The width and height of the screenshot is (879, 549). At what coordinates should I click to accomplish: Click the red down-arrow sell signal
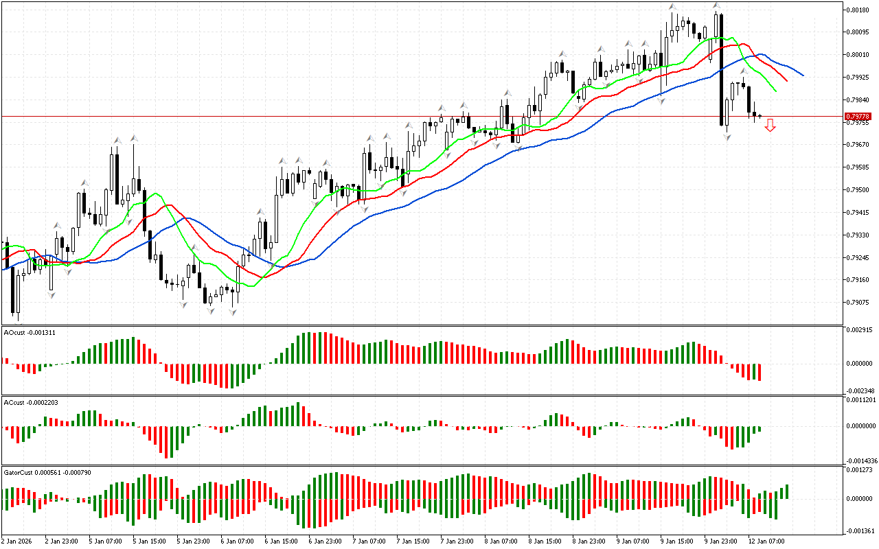770,125
